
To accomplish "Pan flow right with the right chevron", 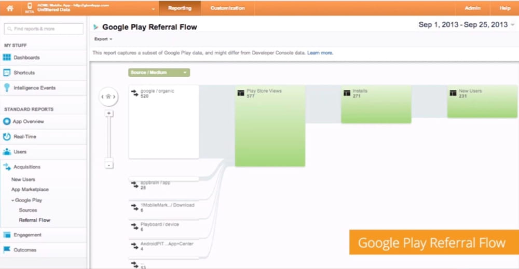I will [x=114, y=97].
